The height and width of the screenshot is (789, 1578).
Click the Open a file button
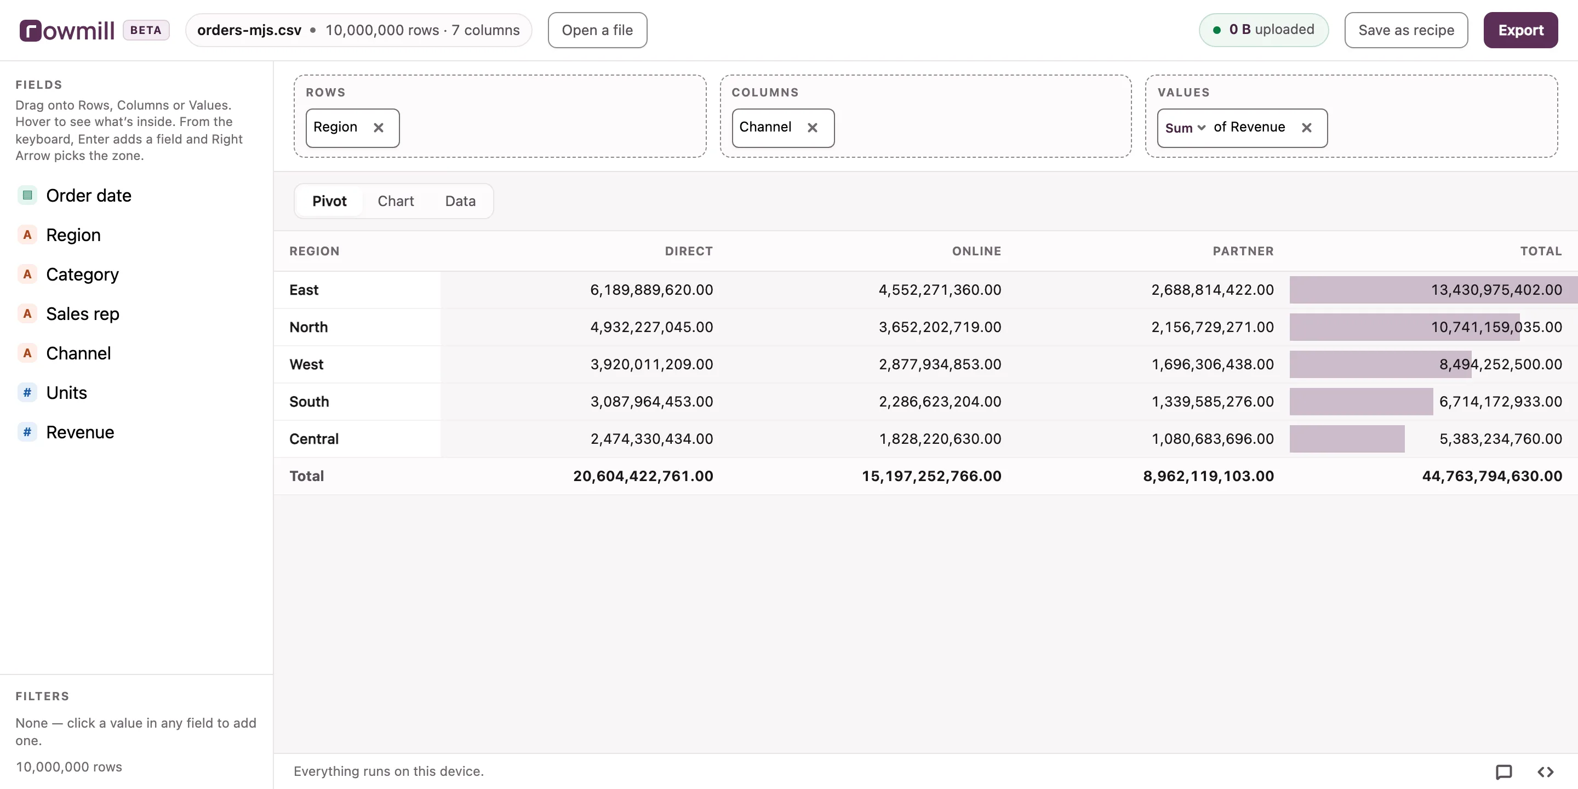tap(597, 30)
